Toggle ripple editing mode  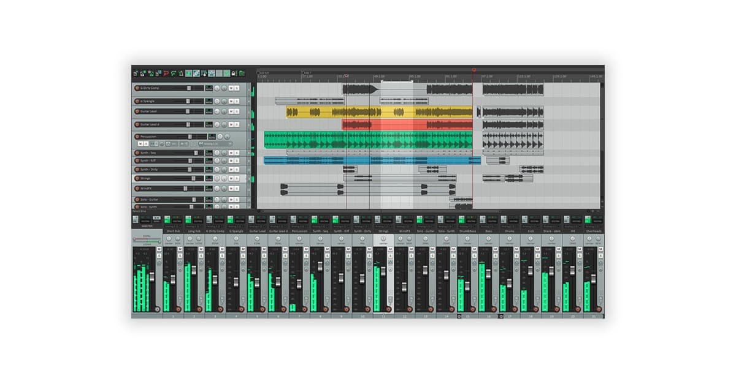204,73
